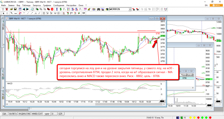The image size is (224, 119).
Task: Click the orange INFO button
Action: tap(216, 5)
